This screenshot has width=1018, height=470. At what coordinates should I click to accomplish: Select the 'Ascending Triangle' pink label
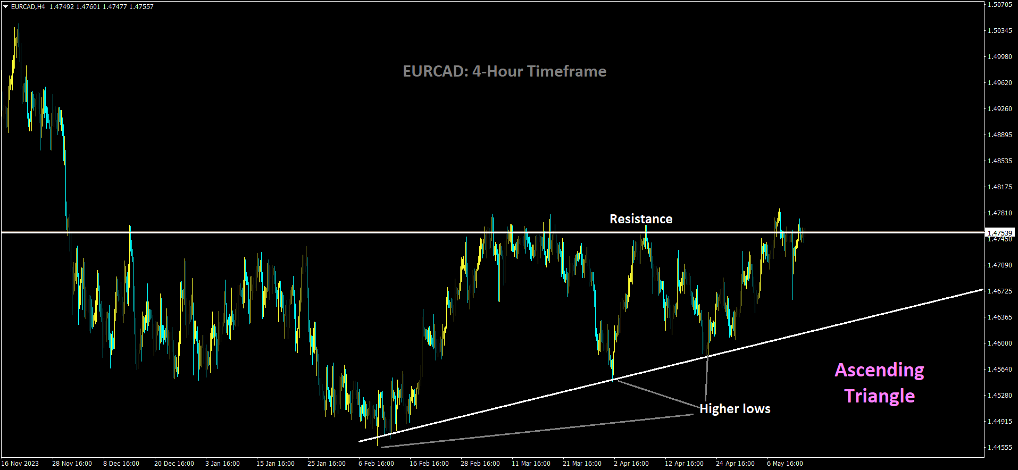tap(880, 383)
